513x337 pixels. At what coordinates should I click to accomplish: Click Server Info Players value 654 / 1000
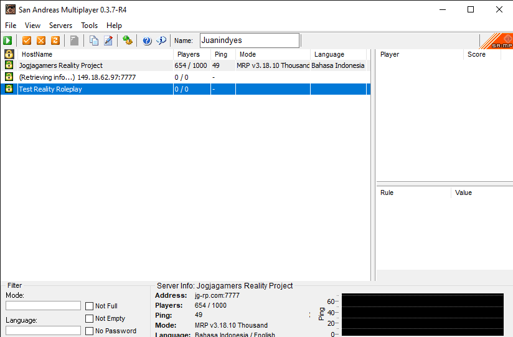tap(210, 305)
